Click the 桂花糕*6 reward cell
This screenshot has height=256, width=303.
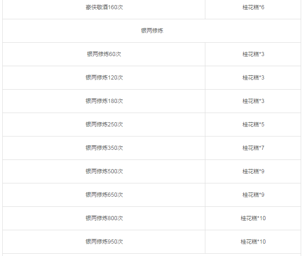click(x=253, y=7)
